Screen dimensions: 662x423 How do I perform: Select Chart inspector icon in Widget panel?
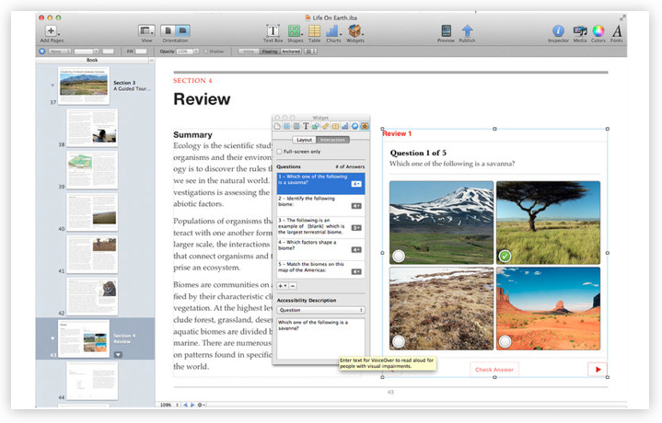[x=345, y=126]
